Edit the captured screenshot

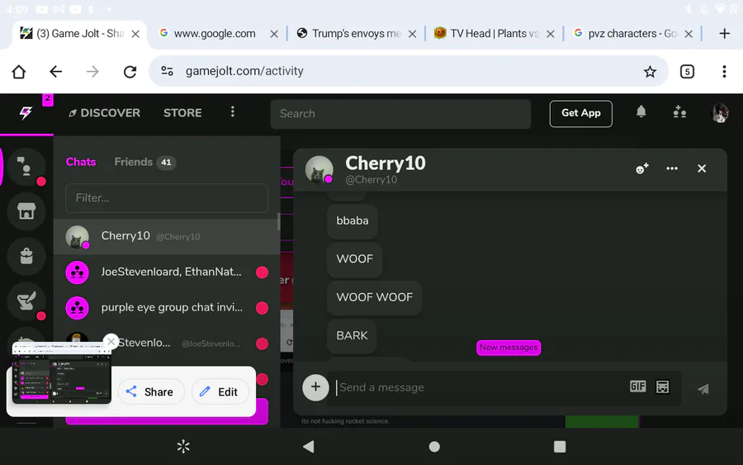pyautogui.click(x=220, y=391)
